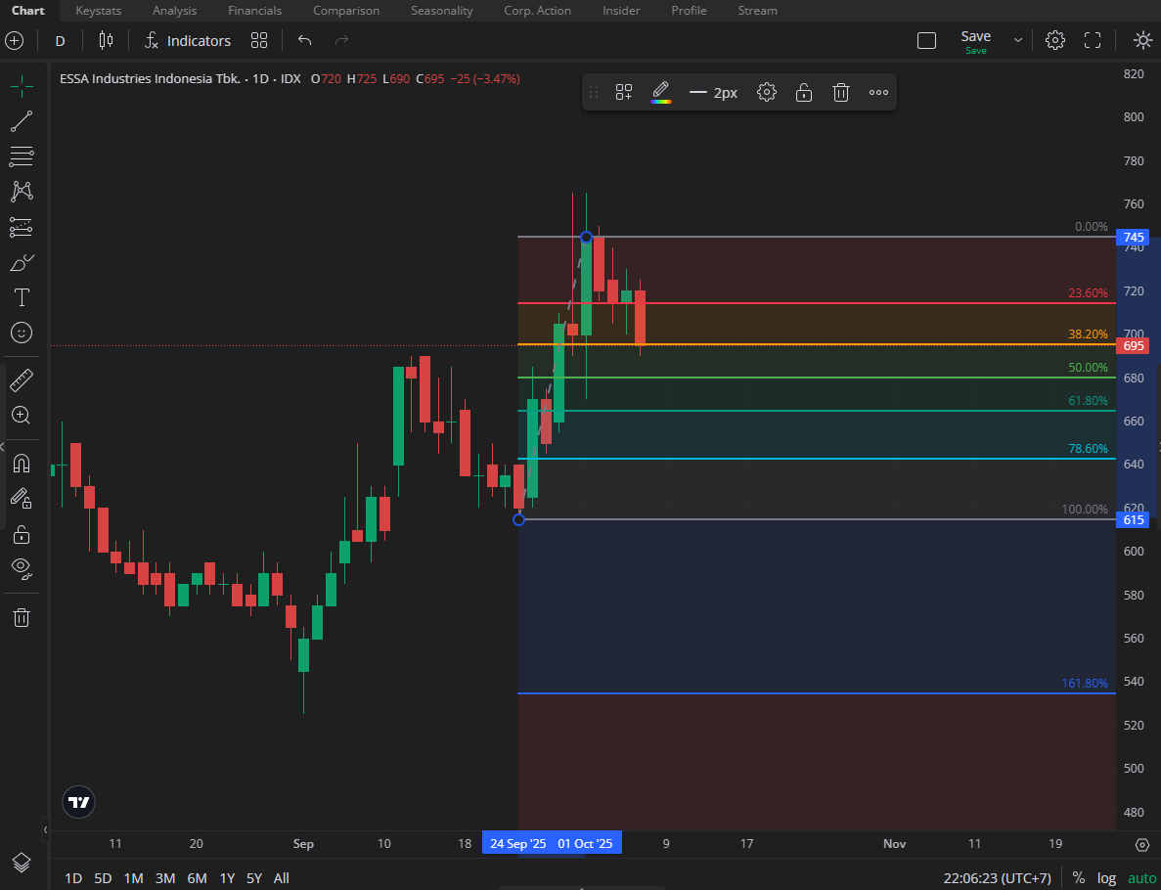This screenshot has height=890, width=1161.
Task: Open the indicator templates grid icon
Action: tap(258, 41)
